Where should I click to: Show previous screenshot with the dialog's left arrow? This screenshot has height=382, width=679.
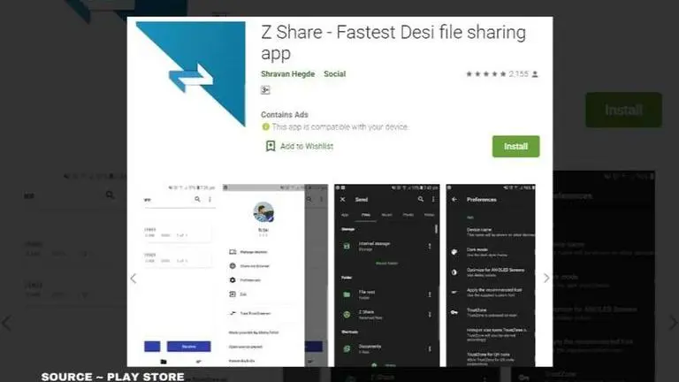[134, 279]
